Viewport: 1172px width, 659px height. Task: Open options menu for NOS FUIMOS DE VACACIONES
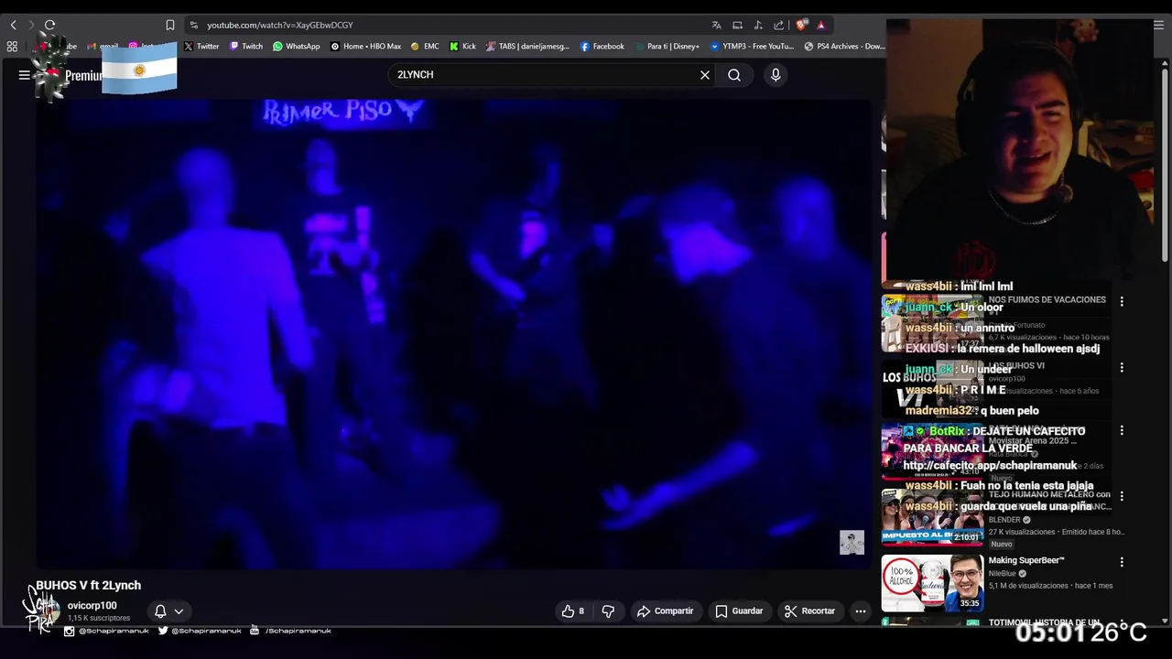point(1122,301)
